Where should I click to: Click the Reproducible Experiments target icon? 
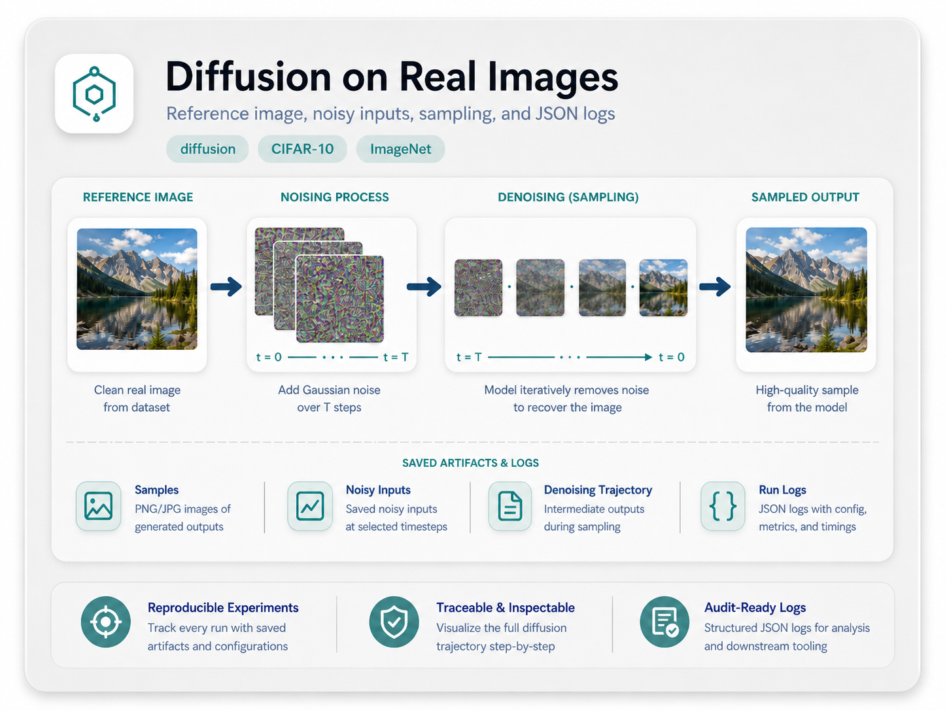(x=106, y=622)
